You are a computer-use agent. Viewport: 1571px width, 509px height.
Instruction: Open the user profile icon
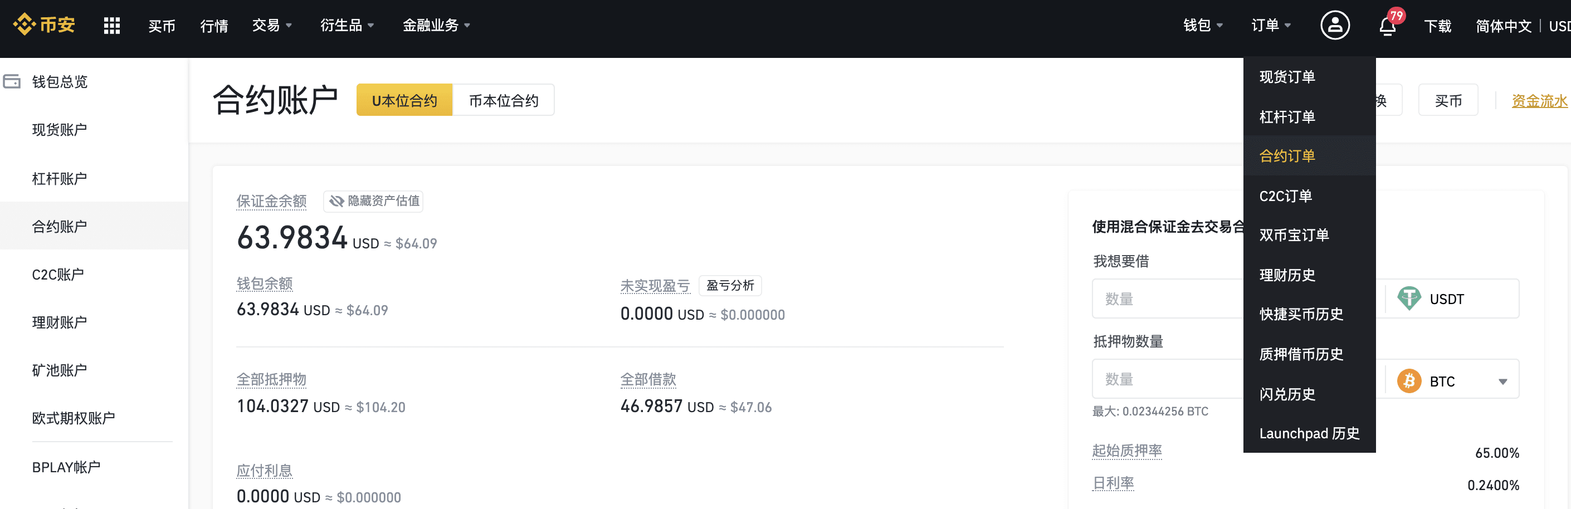(1335, 26)
